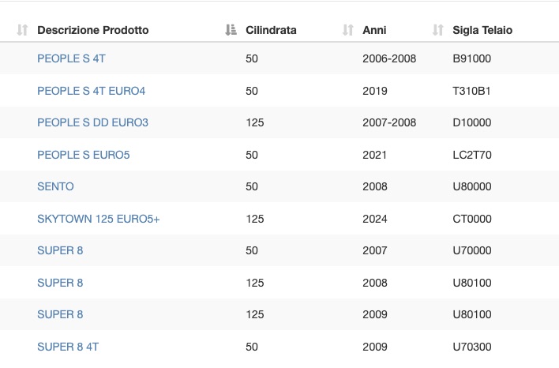Image resolution: width=559 pixels, height=368 pixels.
Task: Click the Cilindrata sort icon
Action: tap(231, 30)
